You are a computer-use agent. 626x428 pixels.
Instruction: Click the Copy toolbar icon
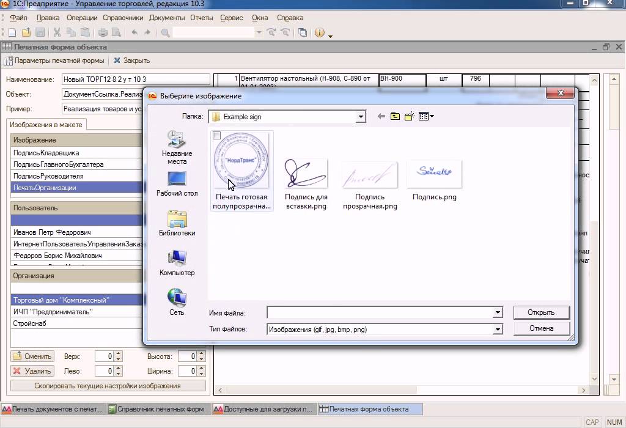coord(71,33)
